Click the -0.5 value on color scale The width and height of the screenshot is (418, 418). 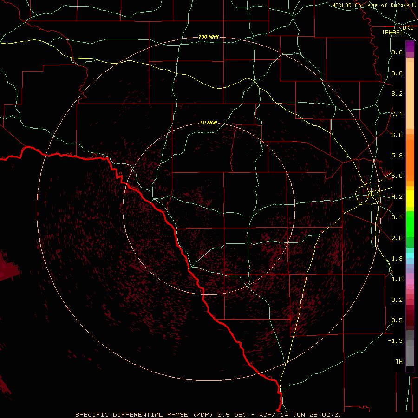point(395,320)
